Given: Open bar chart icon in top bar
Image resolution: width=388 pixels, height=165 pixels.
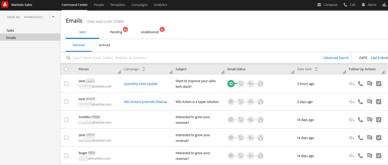Looking at the screenshot, I should tap(384, 5).
